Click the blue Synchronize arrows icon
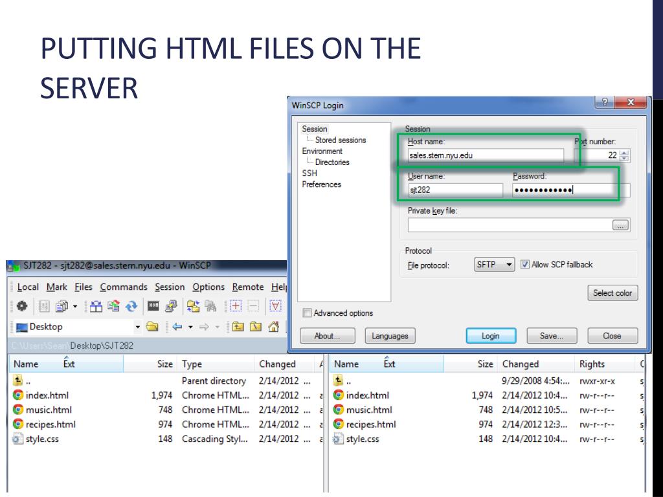Viewport: 663px width, 497px height. click(131, 305)
